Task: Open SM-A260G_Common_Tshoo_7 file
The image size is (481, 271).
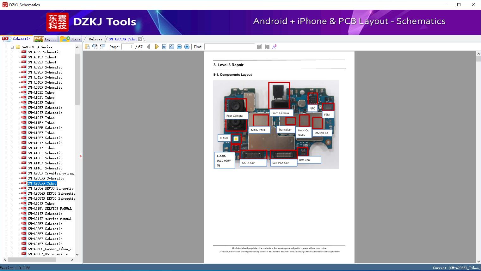Action: point(50,249)
